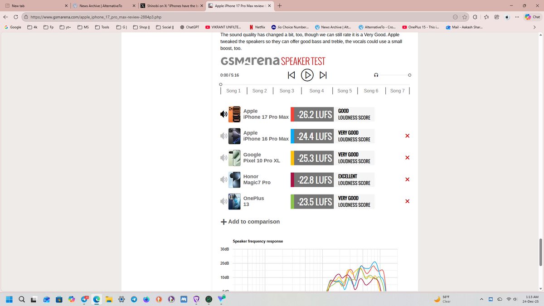The width and height of the screenshot is (544, 306).
Task: Open Honor Magic7 Pro thumbnail
Action: (234, 180)
